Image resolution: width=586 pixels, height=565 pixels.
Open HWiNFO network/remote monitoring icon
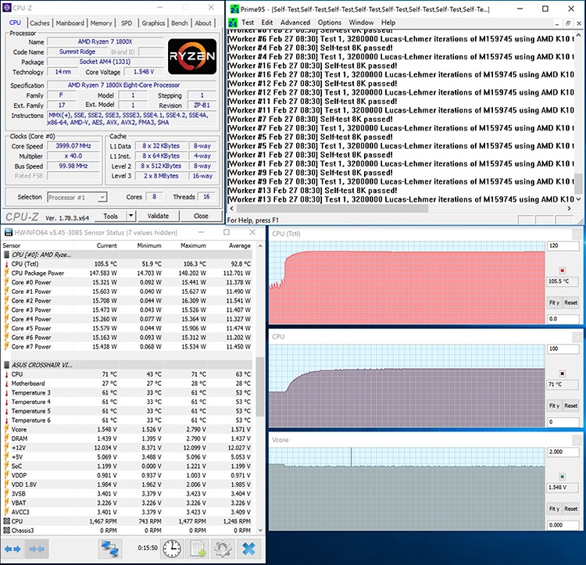tap(110, 549)
